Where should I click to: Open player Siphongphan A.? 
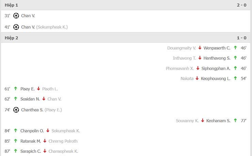[x=216, y=68]
